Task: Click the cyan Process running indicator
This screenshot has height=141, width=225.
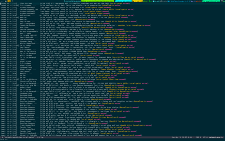Action: (123, 1)
